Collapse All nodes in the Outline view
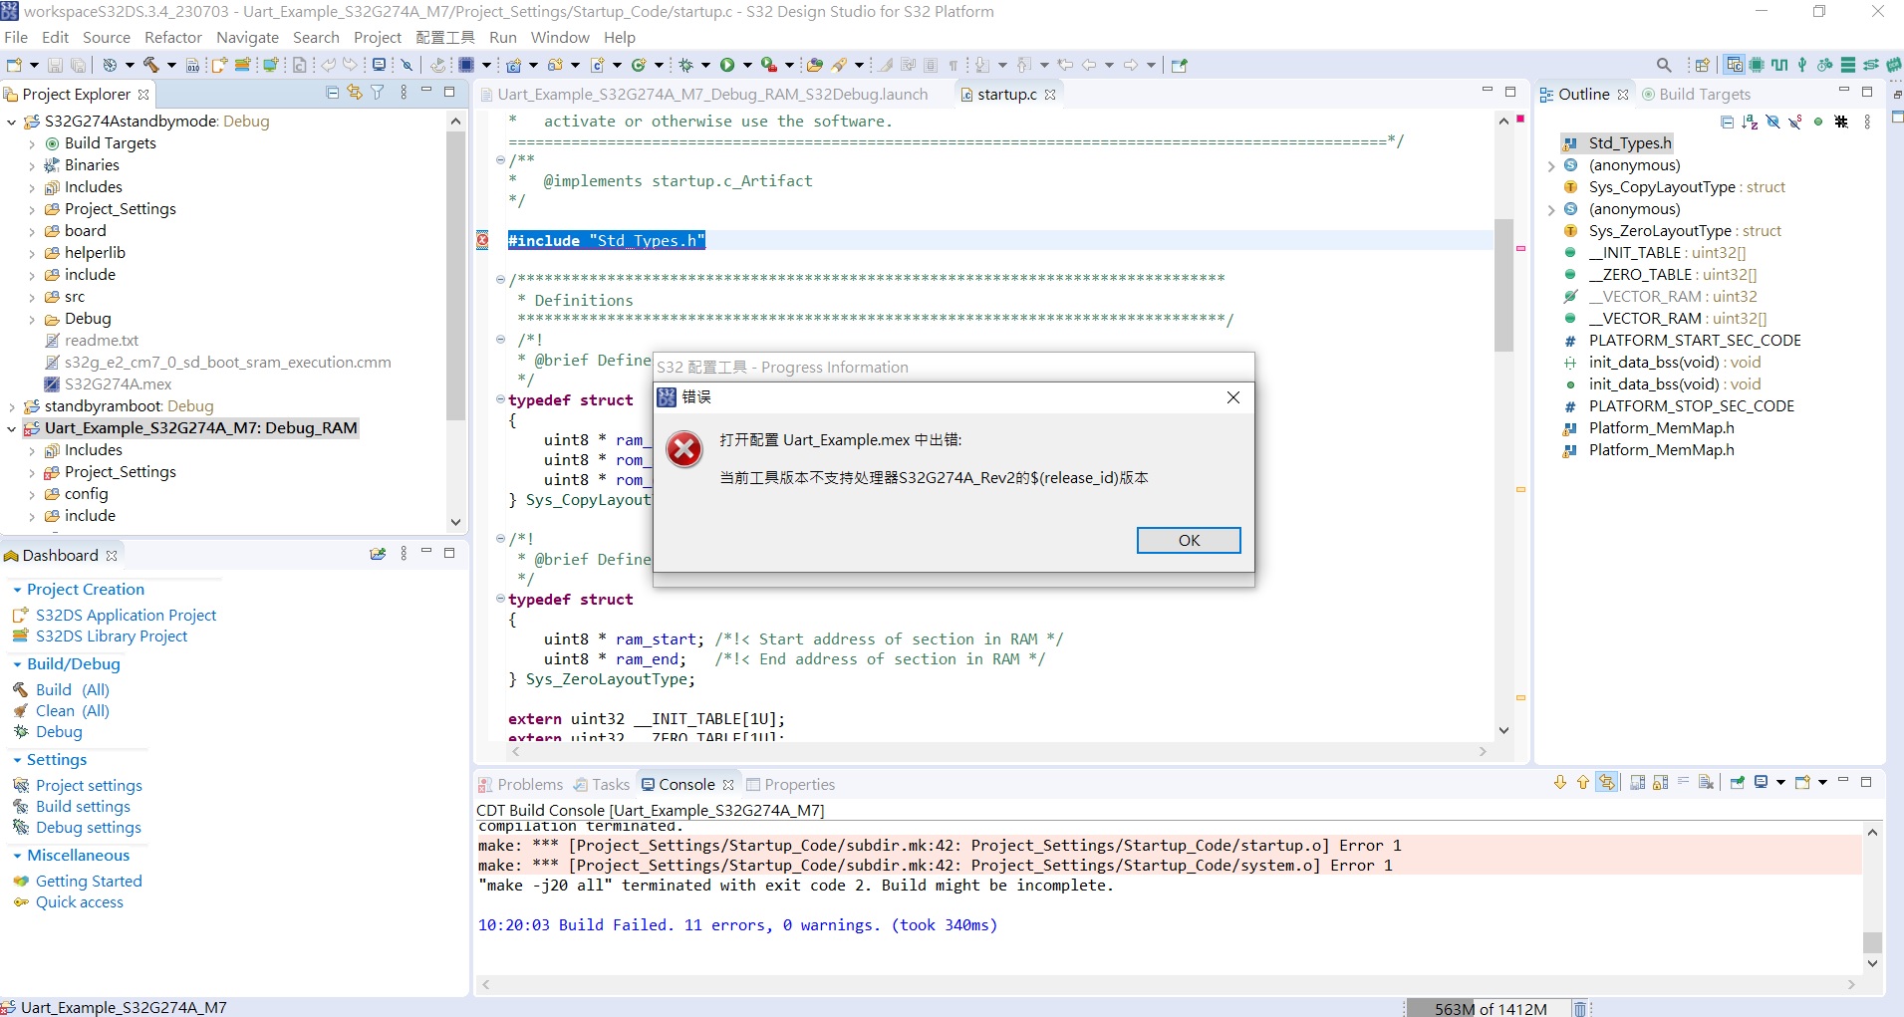Screen dimensions: 1904x1017 click(x=1728, y=122)
